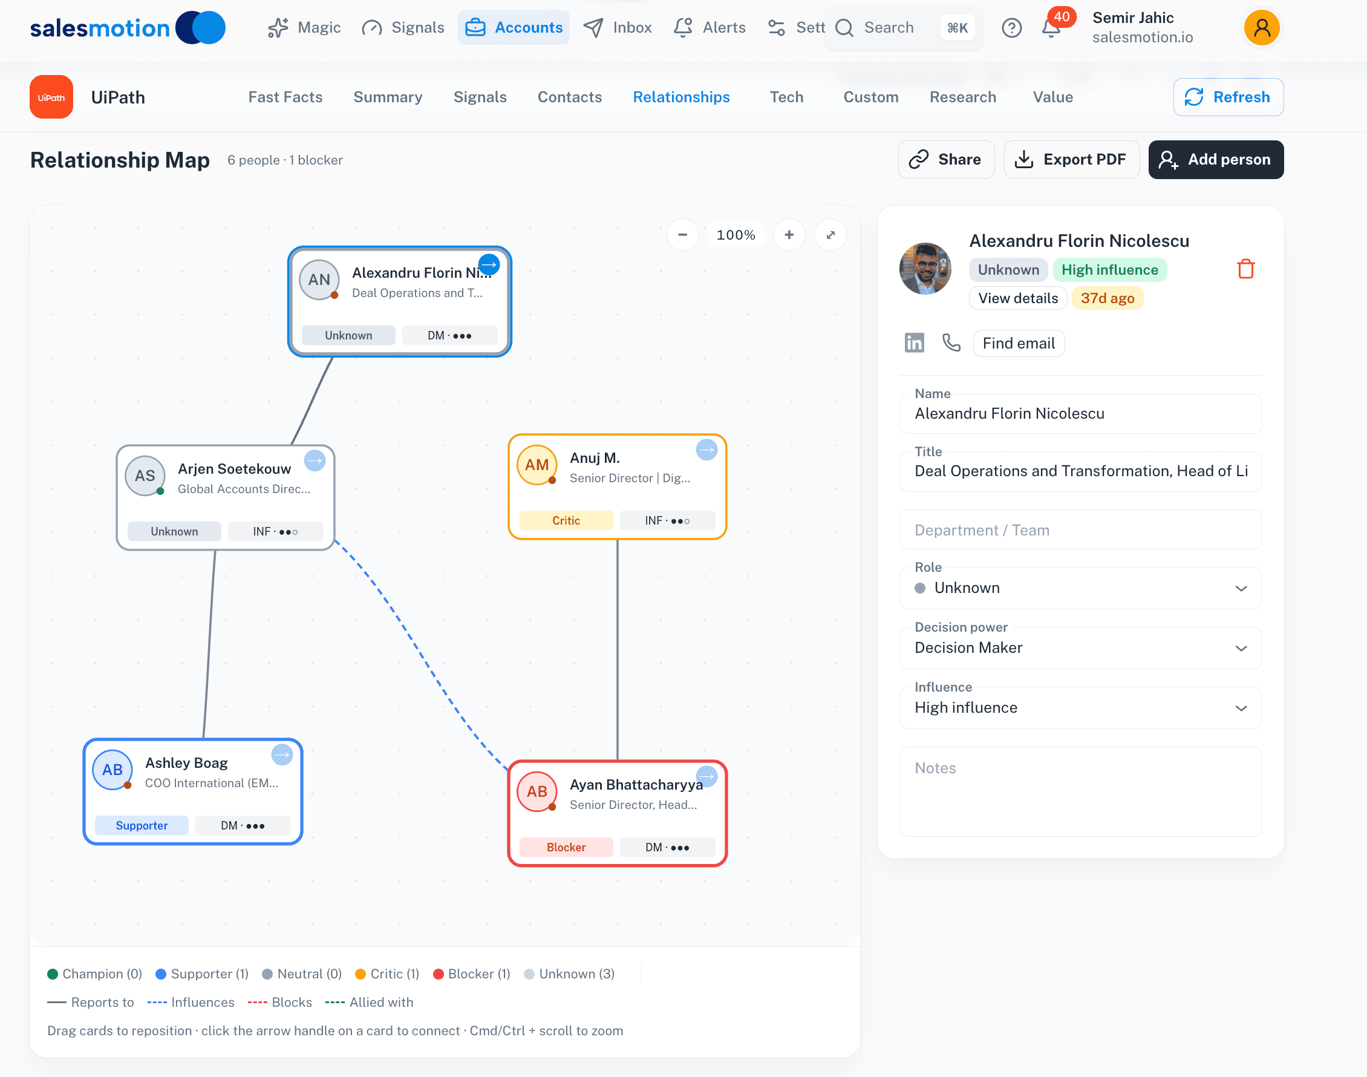Open the Magic navigation item

pyautogui.click(x=304, y=28)
